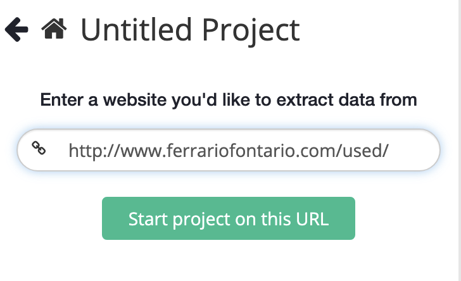Click inside the rounded URL entry box
This screenshot has width=461, height=281.
click(x=228, y=151)
